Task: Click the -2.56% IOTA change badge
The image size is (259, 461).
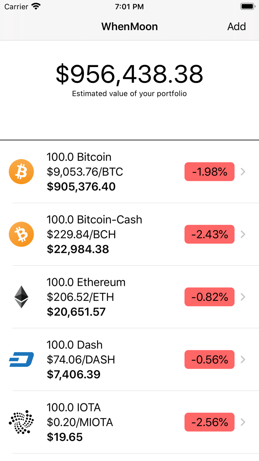Action: pyautogui.click(x=209, y=422)
